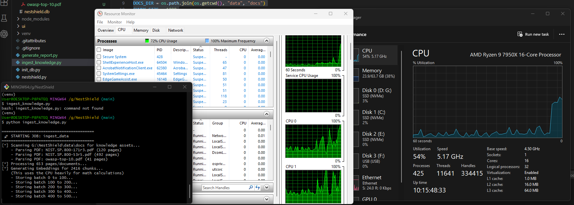574x205 pixels.
Task: Click the MINGW64 terminal icon in the title bar
Action: 6,87
